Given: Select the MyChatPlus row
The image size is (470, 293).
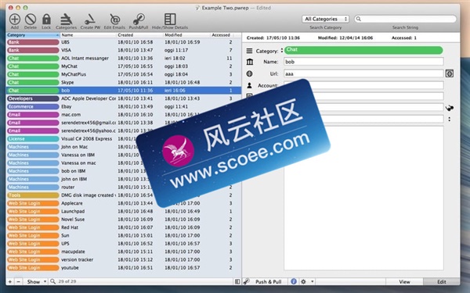Looking at the screenshot, I should [x=124, y=74].
